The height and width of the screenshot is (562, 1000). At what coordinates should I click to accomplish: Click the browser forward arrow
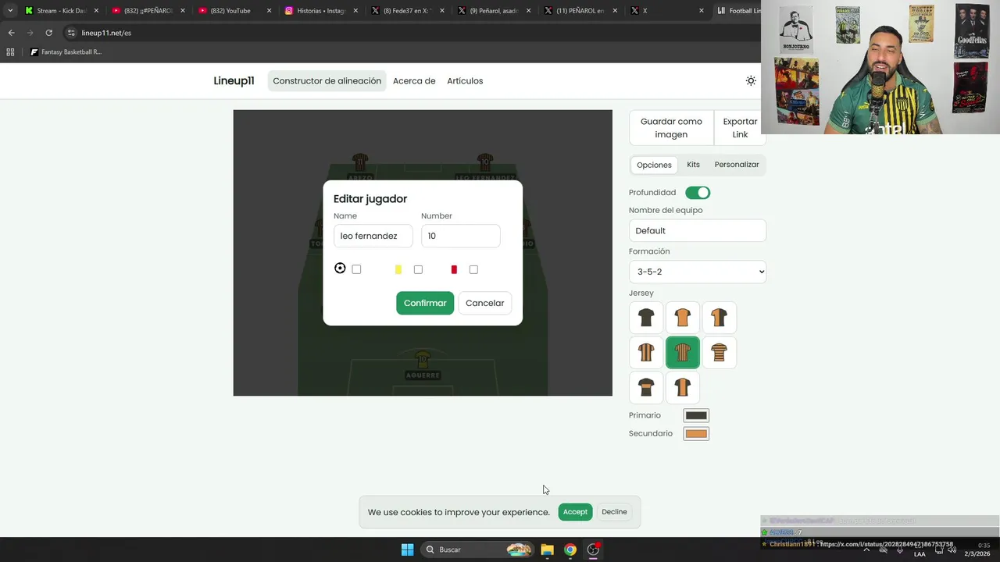point(30,33)
